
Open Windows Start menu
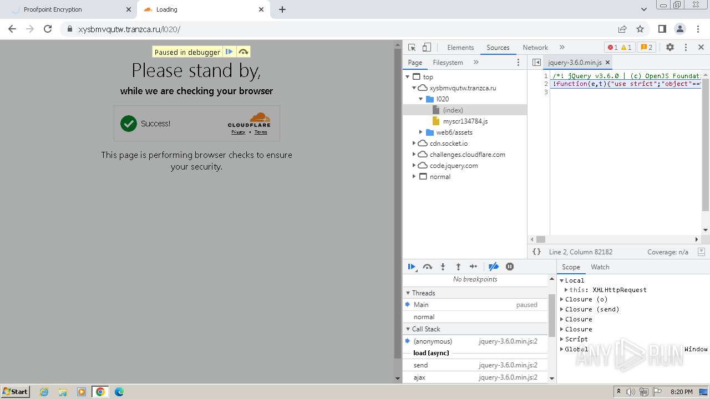tap(15, 391)
